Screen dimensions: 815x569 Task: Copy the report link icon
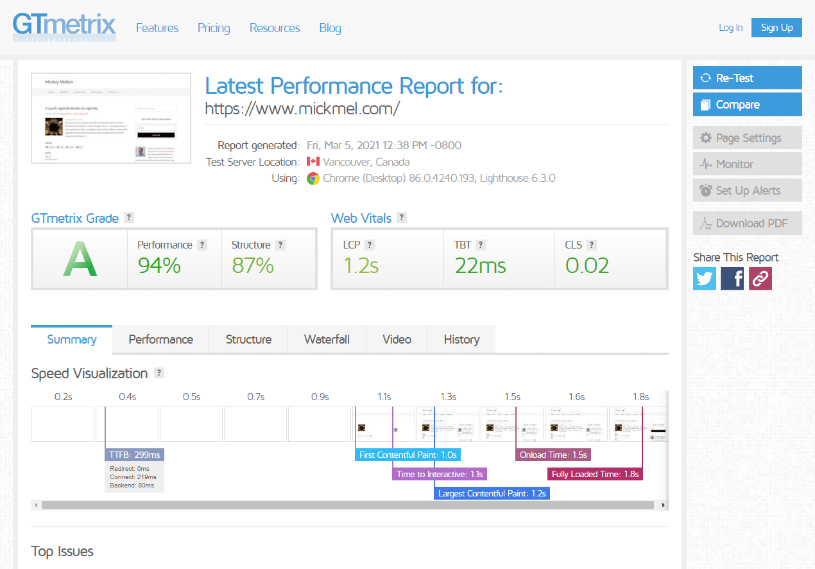coord(760,279)
